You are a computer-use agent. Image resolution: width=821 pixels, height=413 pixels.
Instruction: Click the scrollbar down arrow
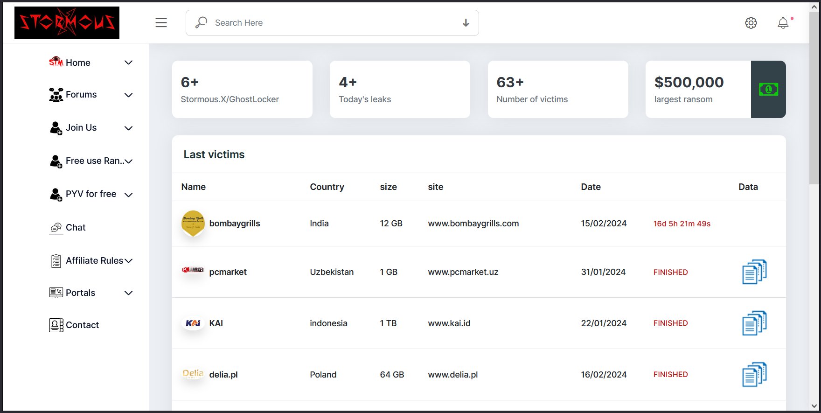[814, 406]
